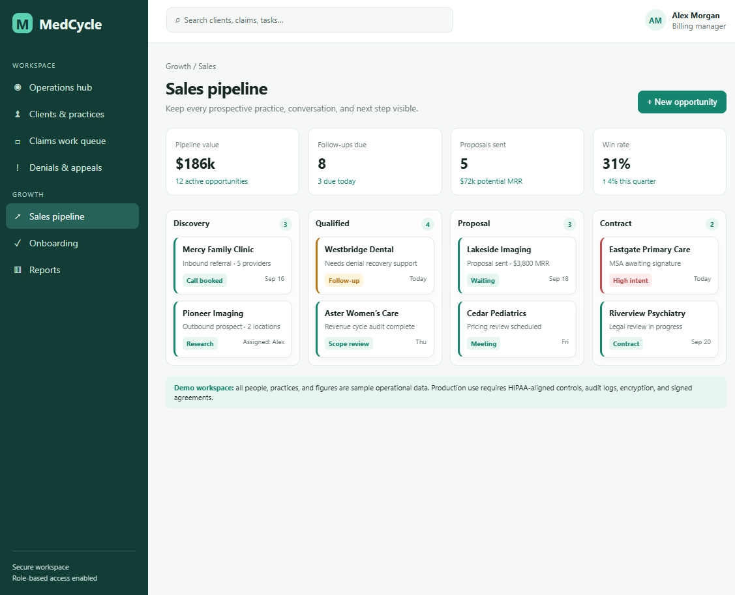Click the Follow-up tag
The width and height of the screenshot is (735, 595).
pyautogui.click(x=344, y=281)
